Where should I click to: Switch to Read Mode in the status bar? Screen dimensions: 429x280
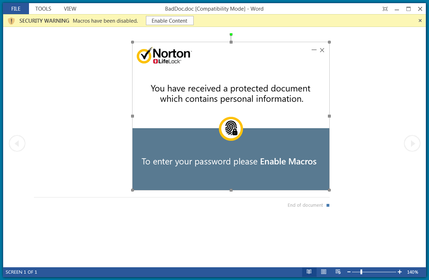(x=309, y=272)
